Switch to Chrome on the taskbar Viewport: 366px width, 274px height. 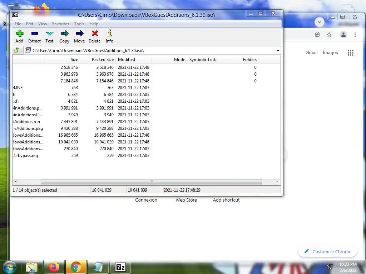(76, 267)
